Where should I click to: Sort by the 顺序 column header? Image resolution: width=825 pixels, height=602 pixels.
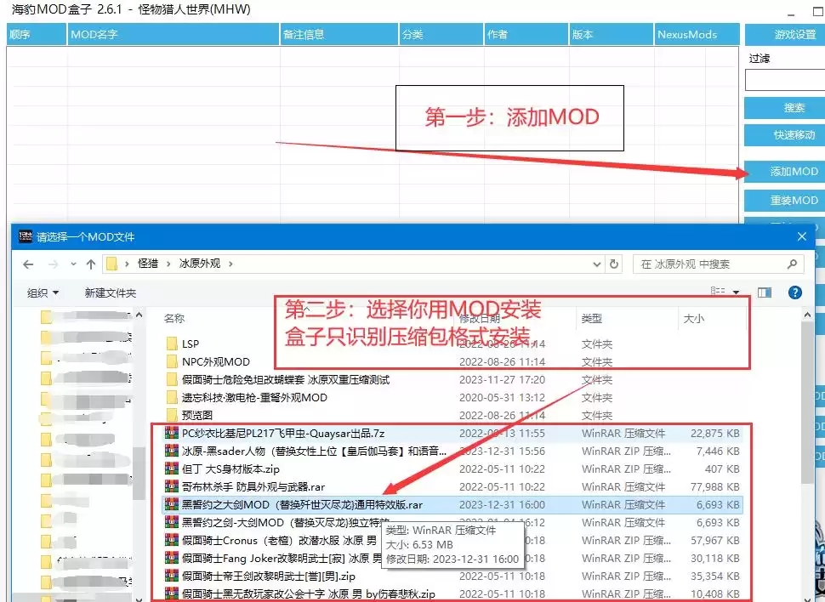click(37, 35)
